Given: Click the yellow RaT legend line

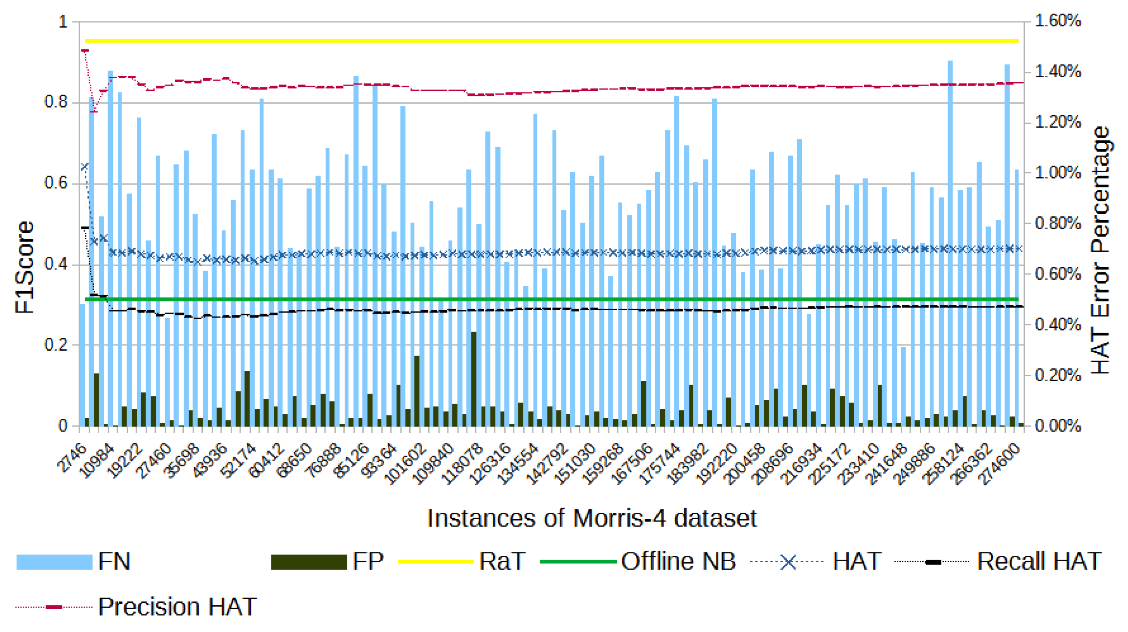Looking at the screenshot, I should pos(436,561).
